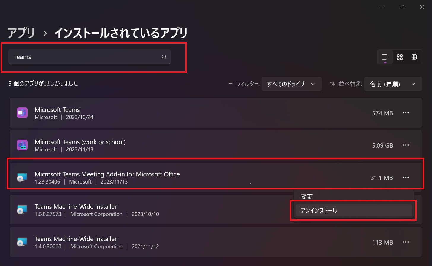Select the Microsoft Teams app name

pyautogui.click(x=57, y=110)
